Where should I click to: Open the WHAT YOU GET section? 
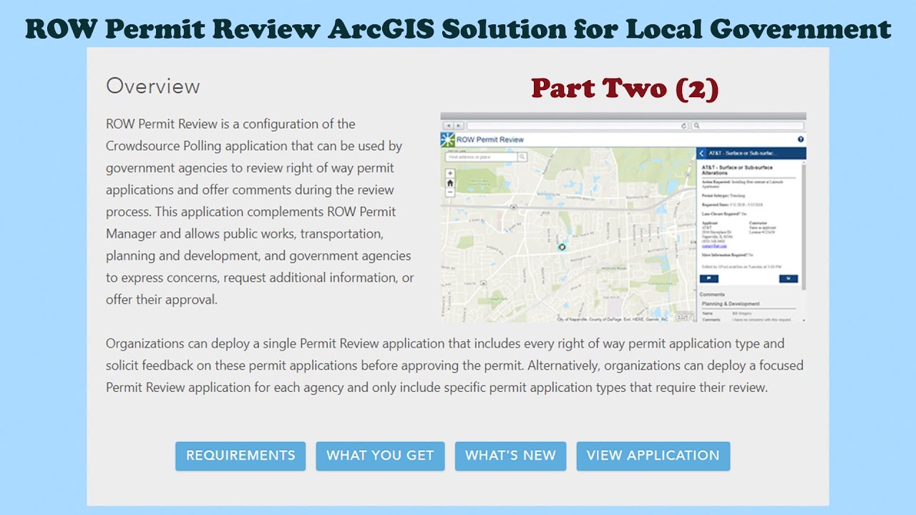coord(380,456)
